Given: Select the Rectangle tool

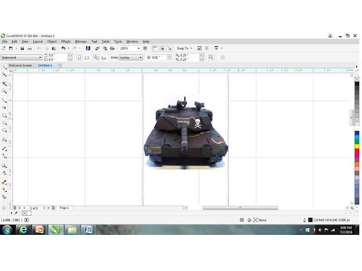Looking at the screenshot, I should coord(4,115).
